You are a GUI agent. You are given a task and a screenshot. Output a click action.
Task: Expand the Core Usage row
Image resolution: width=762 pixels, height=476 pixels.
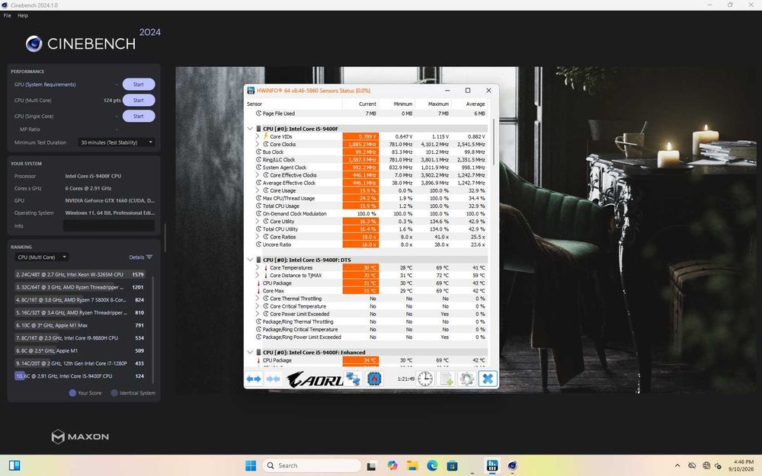[x=258, y=190]
